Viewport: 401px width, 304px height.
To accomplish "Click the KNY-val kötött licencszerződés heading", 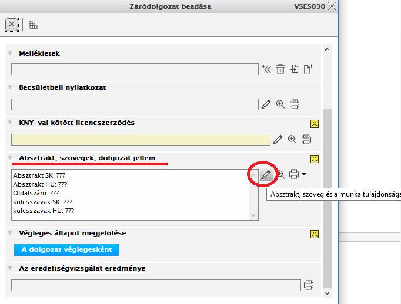I will (76, 123).
